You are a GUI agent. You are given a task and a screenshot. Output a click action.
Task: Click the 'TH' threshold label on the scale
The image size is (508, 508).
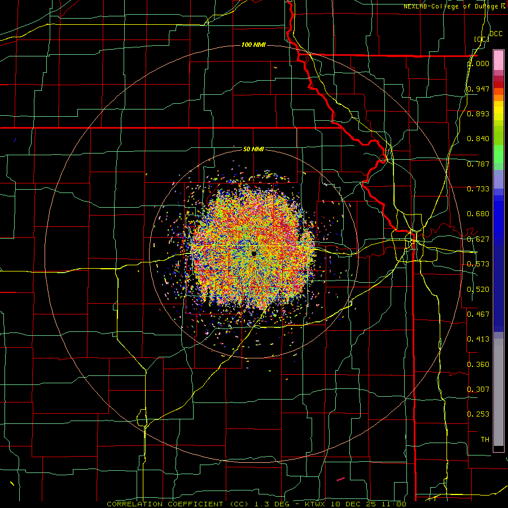coord(485,440)
